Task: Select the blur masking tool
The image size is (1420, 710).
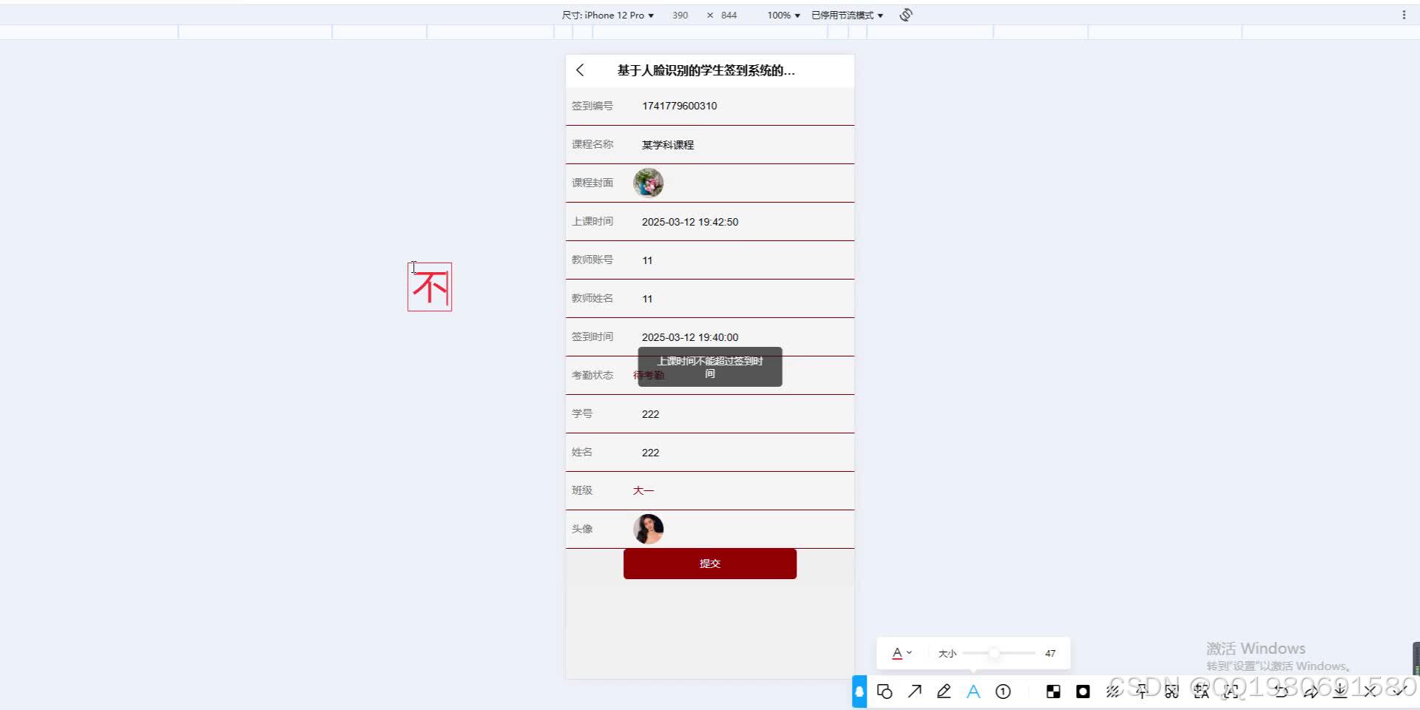Action: [x=1113, y=692]
